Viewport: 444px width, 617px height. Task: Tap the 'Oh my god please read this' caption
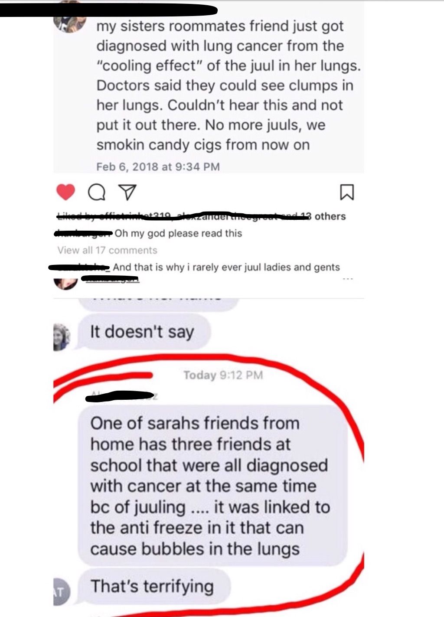coord(178,233)
